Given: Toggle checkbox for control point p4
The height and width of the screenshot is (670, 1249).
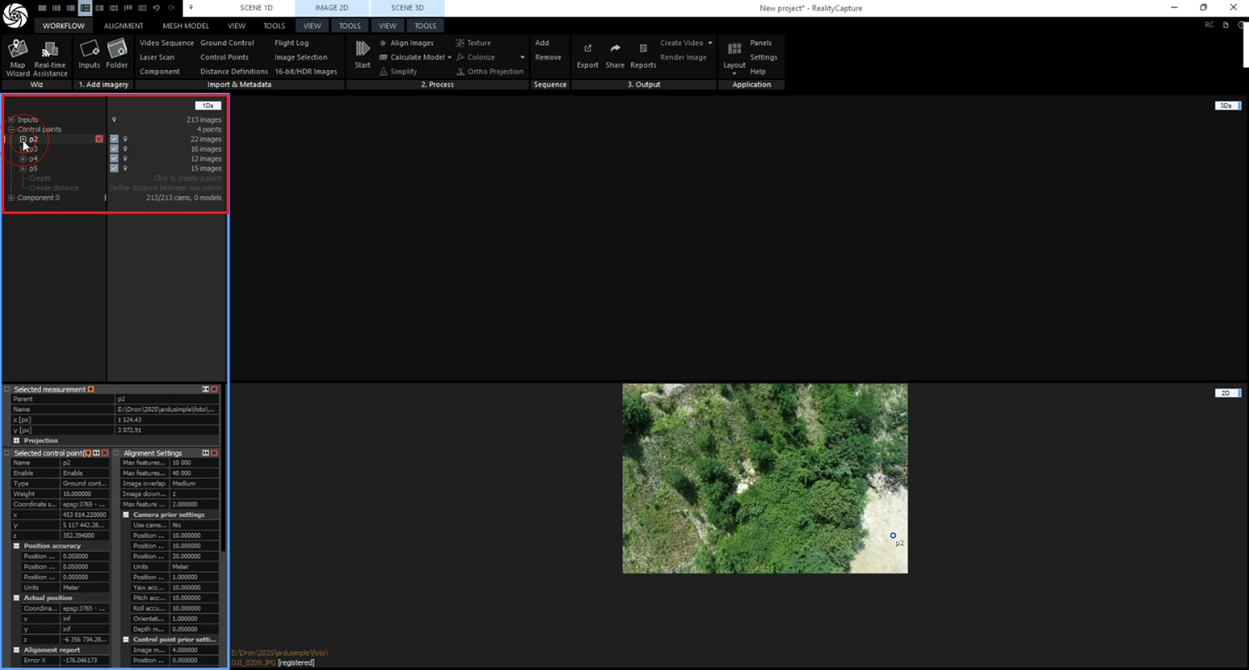Looking at the screenshot, I should (x=114, y=159).
